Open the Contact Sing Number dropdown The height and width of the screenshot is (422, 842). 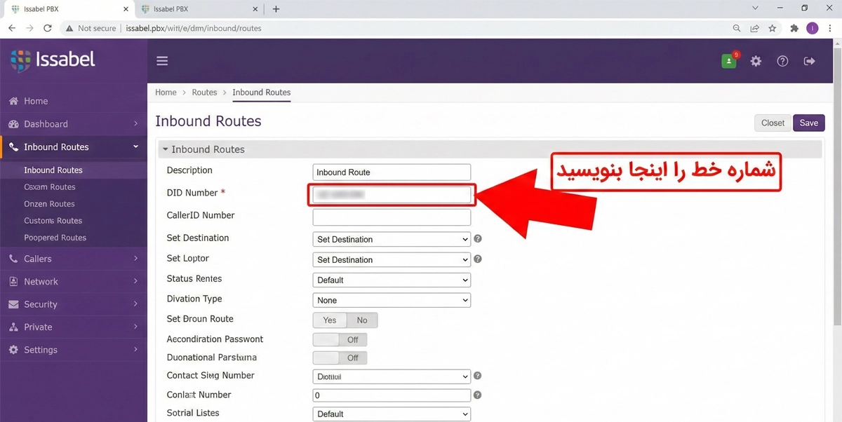click(x=392, y=376)
